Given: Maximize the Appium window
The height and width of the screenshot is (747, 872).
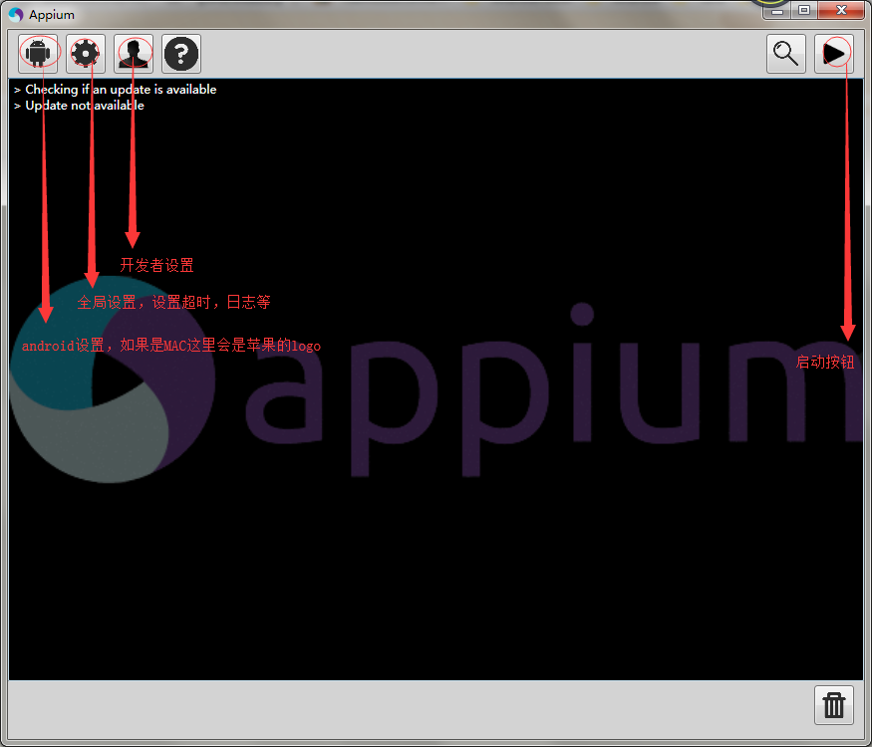Looking at the screenshot, I should 804,11.
